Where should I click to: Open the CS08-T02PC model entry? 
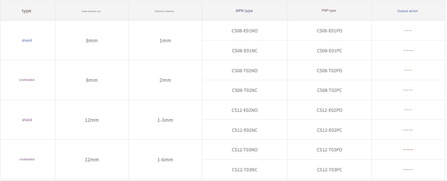[x=329, y=90]
